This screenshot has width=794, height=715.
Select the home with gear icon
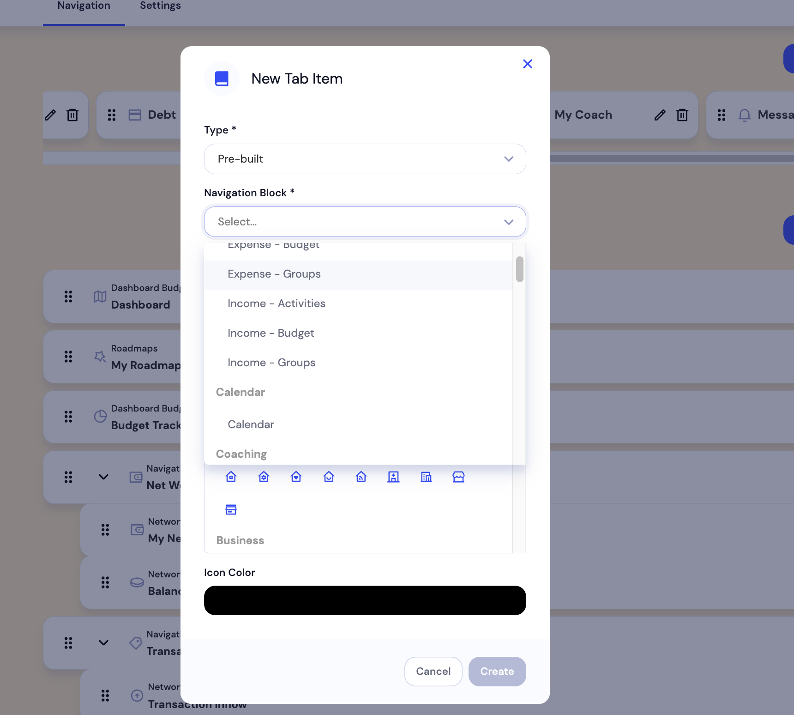tap(264, 477)
